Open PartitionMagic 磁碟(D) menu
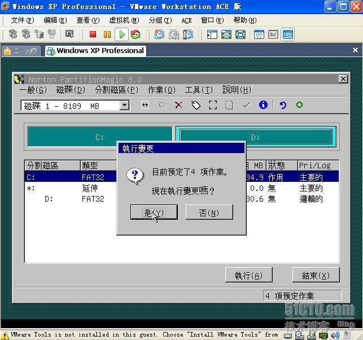Viewport: 363px width, 340px height. click(x=71, y=90)
